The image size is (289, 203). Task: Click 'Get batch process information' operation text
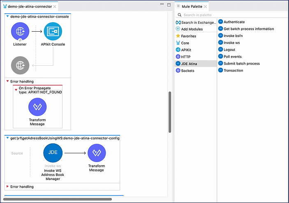tap(249, 29)
